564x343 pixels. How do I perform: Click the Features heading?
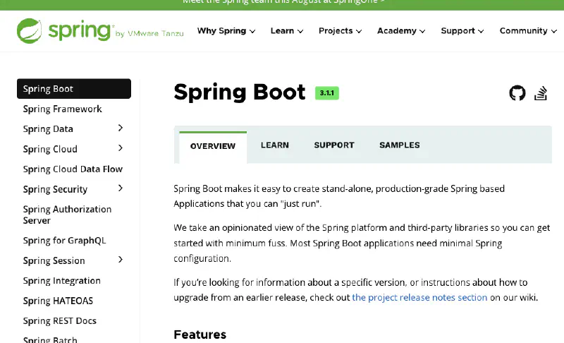200,335
